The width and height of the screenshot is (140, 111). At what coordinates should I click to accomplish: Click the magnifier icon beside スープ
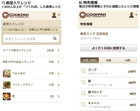84,71
